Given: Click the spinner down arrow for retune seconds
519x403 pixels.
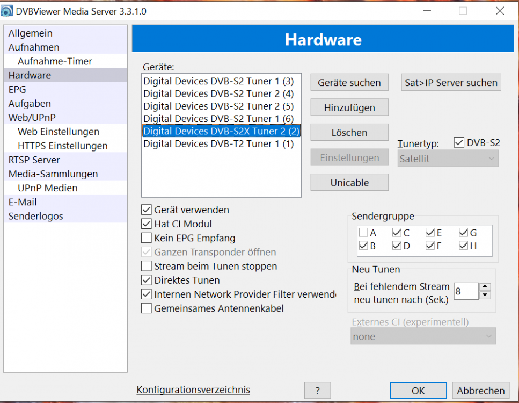Looking at the screenshot, I should pos(485,295).
